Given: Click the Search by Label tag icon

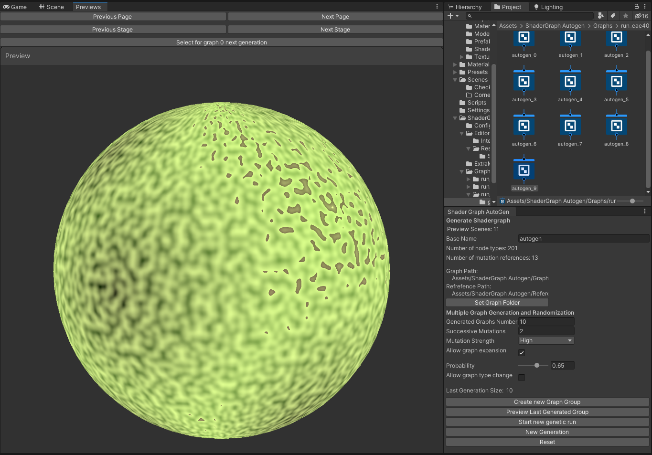Looking at the screenshot, I should (613, 16).
